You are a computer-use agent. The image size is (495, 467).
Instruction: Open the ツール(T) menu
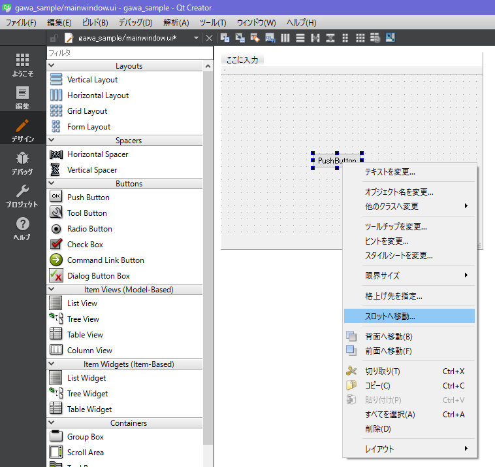pos(213,23)
